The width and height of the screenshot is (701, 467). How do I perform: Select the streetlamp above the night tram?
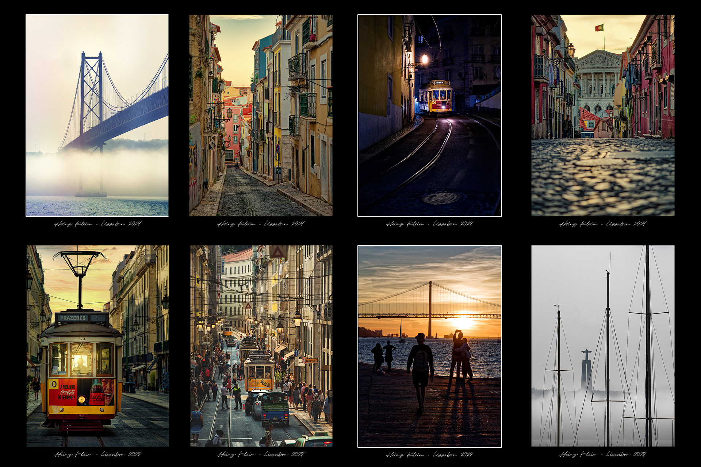(425, 58)
